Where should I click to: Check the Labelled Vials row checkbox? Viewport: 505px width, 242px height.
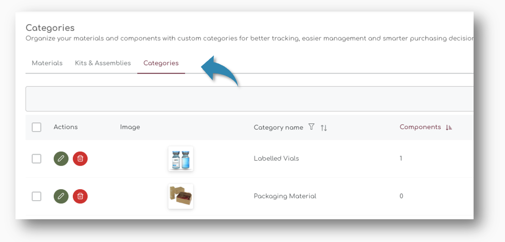(36, 159)
